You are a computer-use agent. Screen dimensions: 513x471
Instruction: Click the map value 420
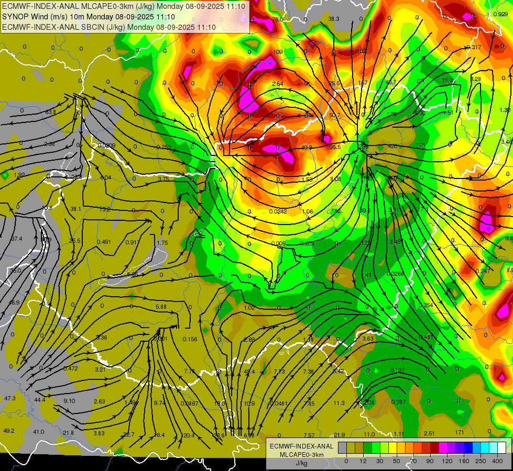392,146
